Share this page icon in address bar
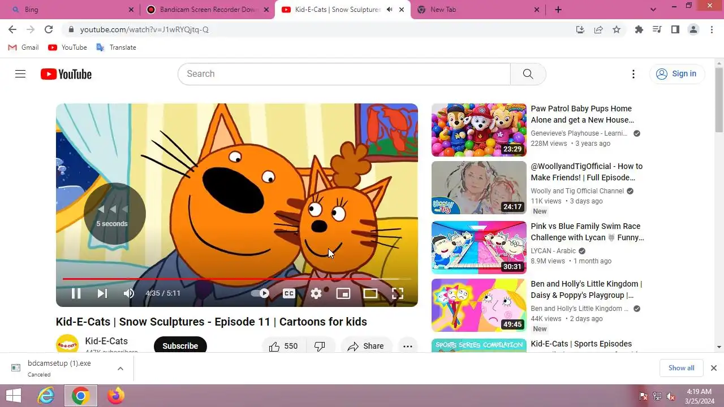This screenshot has width=724, height=407. (x=598, y=29)
